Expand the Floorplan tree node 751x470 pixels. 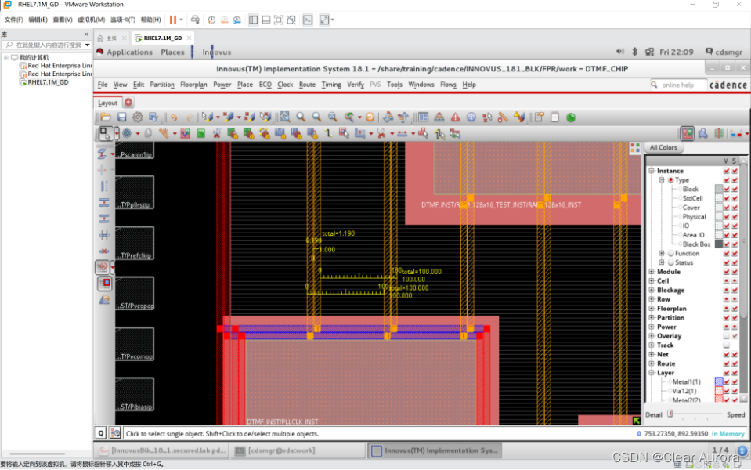(x=652, y=308)
